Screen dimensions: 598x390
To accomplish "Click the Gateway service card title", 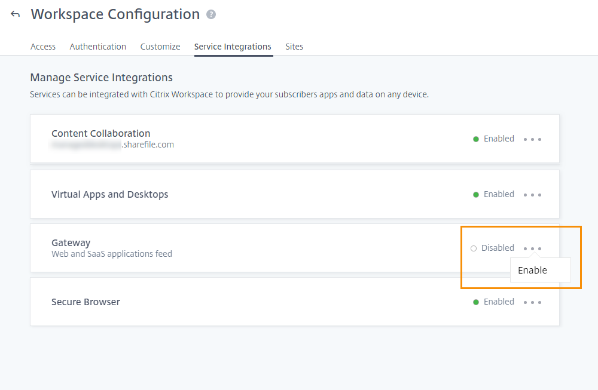I will point(71,242).
